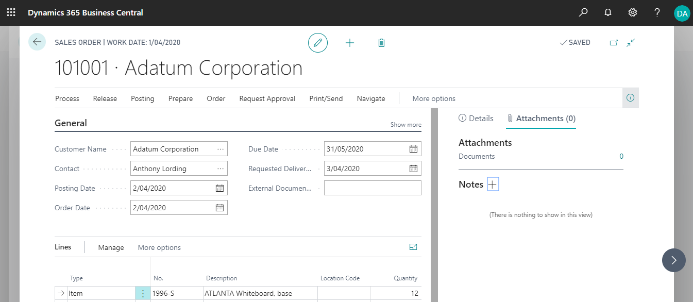Click the Request Approval action
This screenshot has height=302, width=693.
267,98
